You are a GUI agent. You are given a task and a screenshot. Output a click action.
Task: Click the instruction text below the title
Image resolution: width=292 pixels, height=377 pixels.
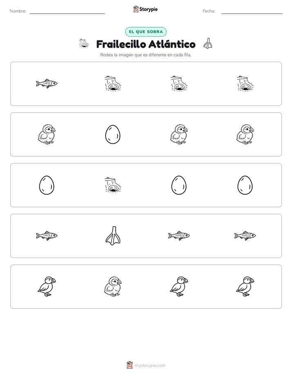point(146,55)
